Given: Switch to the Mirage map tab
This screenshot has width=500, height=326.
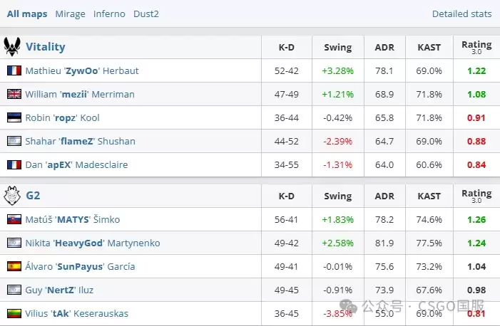Looking at the screenshot, I should coord(70,14).
